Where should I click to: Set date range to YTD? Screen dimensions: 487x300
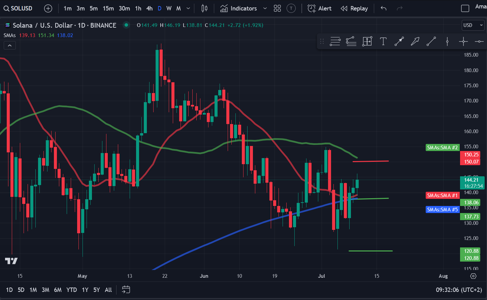coord(71,290)
